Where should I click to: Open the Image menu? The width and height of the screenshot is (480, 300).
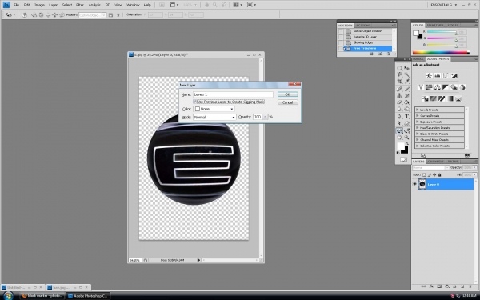pos(39,5)
